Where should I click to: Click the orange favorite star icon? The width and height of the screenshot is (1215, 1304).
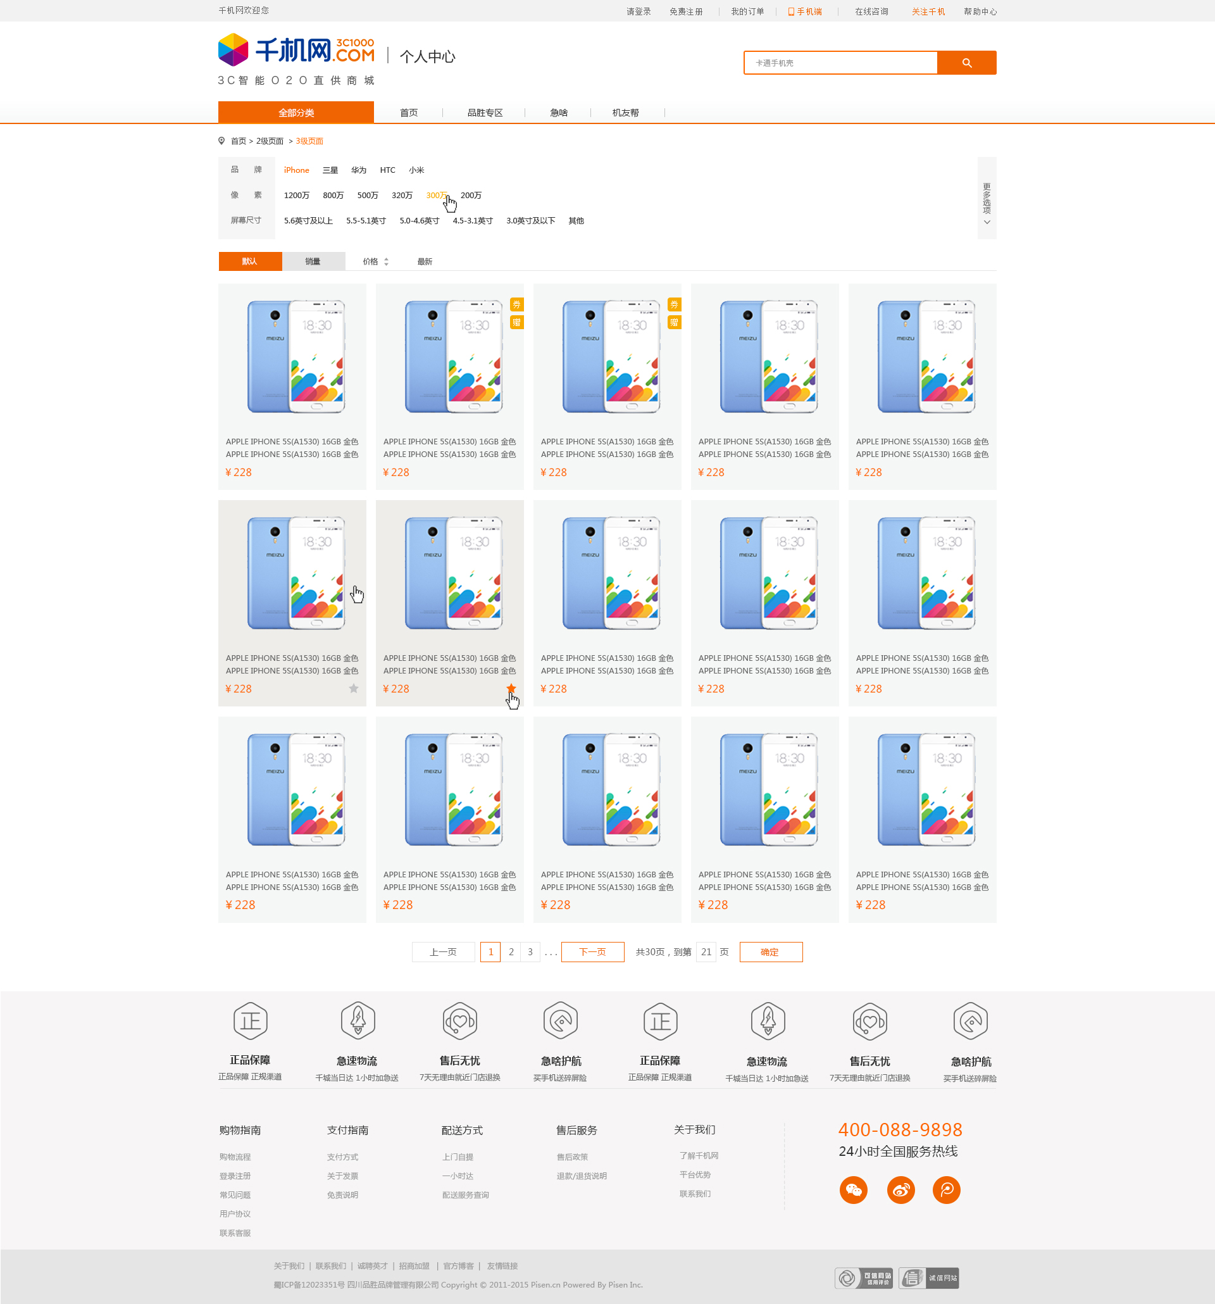click(511, 688)
